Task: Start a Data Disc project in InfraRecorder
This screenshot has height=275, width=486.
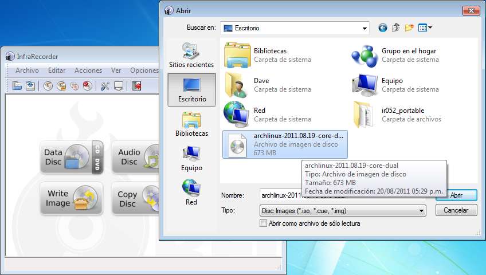Action: coord(72,157)
